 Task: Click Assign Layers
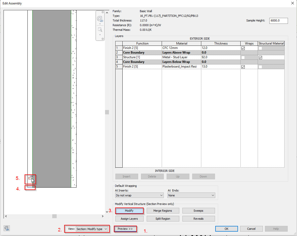pyautogui.click(x=129, y=218)
